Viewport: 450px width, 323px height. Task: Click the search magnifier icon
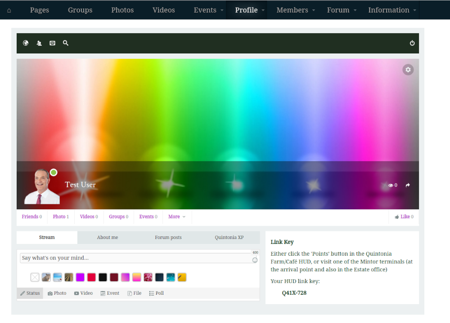tap(66, 43)
